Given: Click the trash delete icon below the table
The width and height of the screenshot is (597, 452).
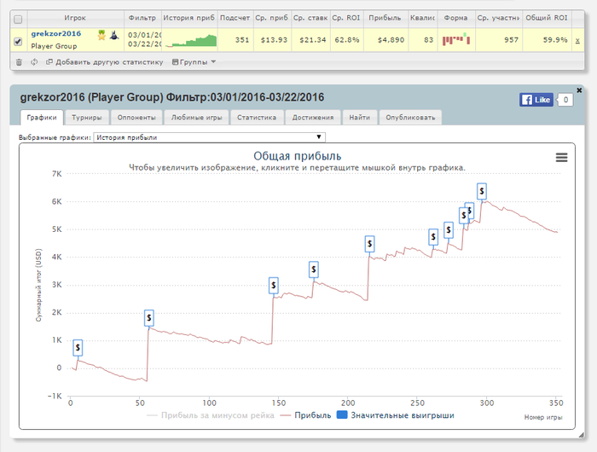Looking at the screenshot, I should point(19,62).
